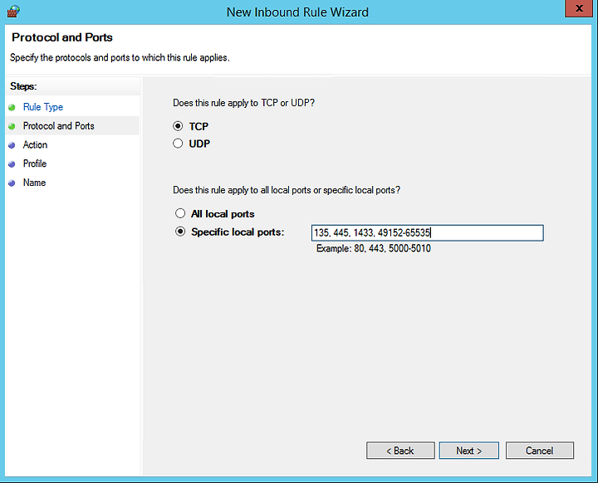Image resolution: width=598 pixels, height=483 pixels.
Task: Click the Profile step in the list
Action: click(x=35, y=163)
